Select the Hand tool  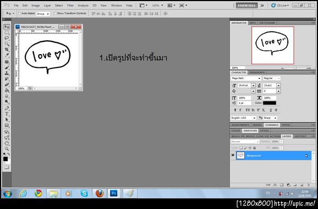7,143
